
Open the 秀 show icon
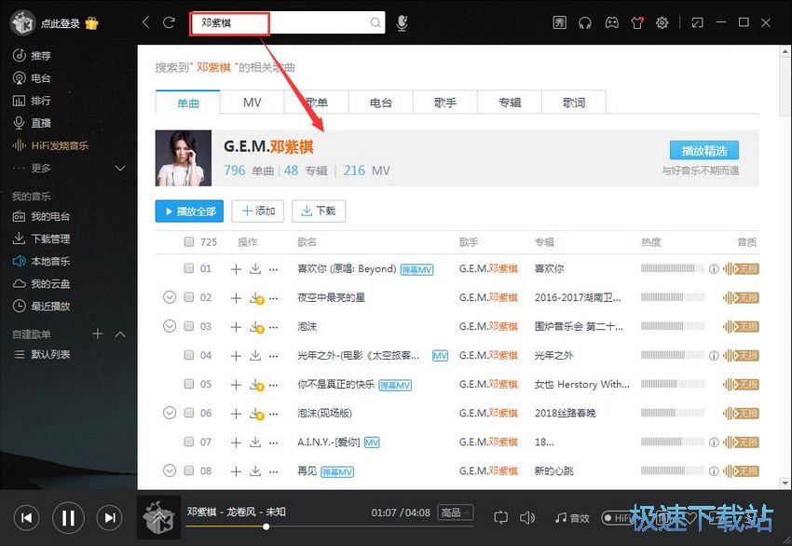click(x=560, y=22)
